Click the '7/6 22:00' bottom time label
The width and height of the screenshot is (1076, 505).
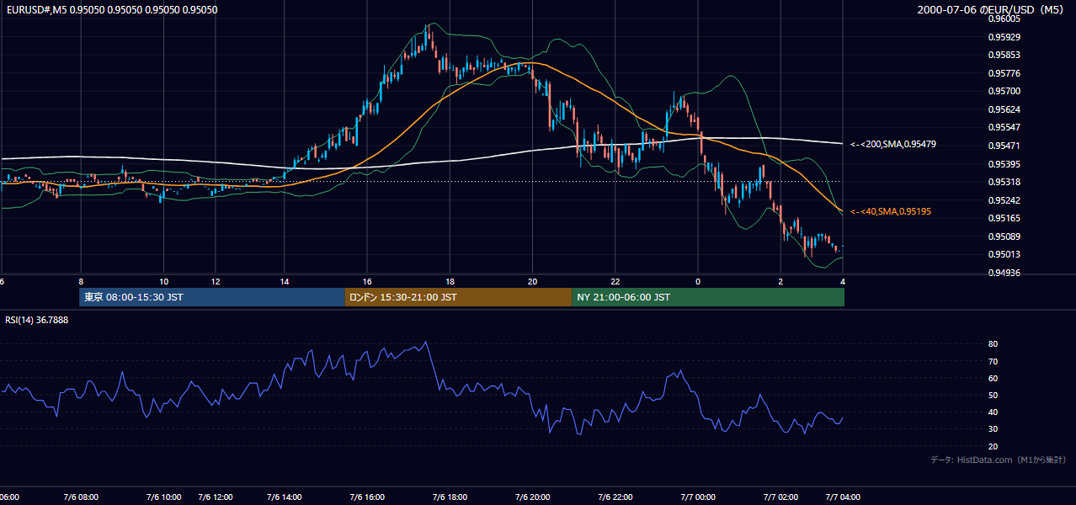coord(615,497)
